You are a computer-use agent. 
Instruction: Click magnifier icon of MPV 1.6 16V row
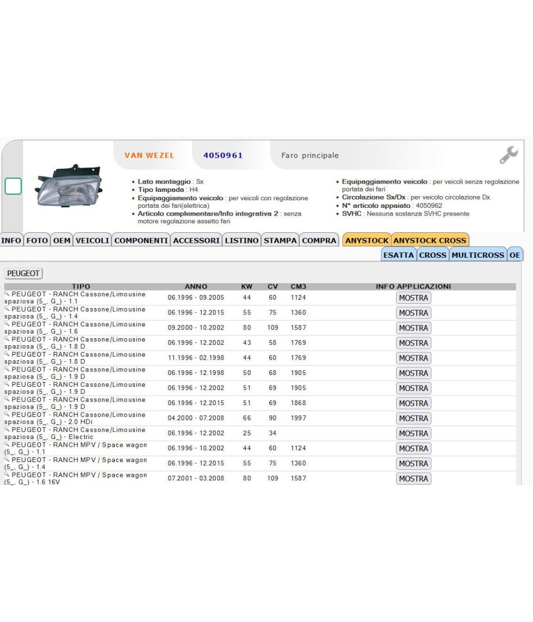[x=7, y=474]
